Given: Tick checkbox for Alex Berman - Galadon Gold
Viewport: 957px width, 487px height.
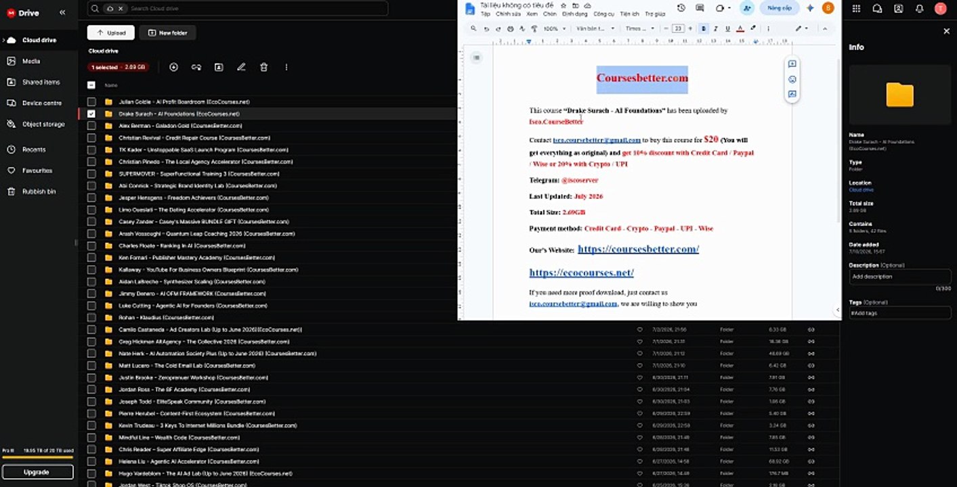Looking at the screenshot, I should (91, 126).
